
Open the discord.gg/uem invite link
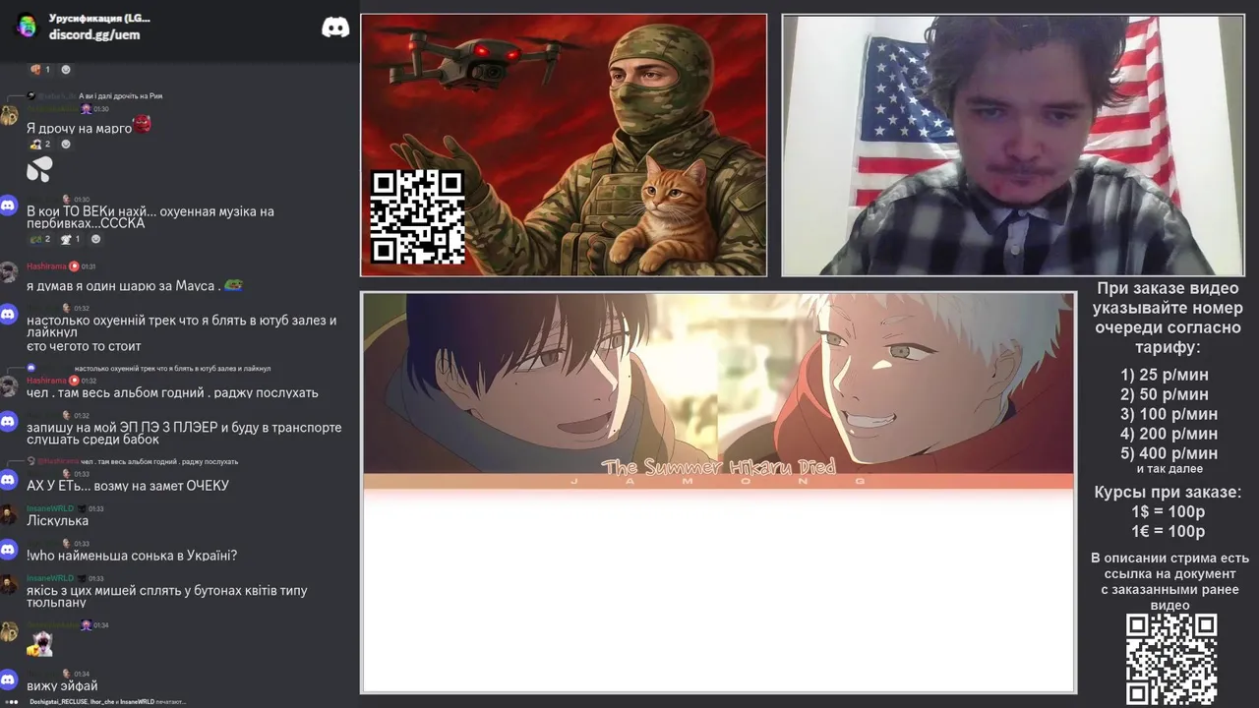[94, 34]
